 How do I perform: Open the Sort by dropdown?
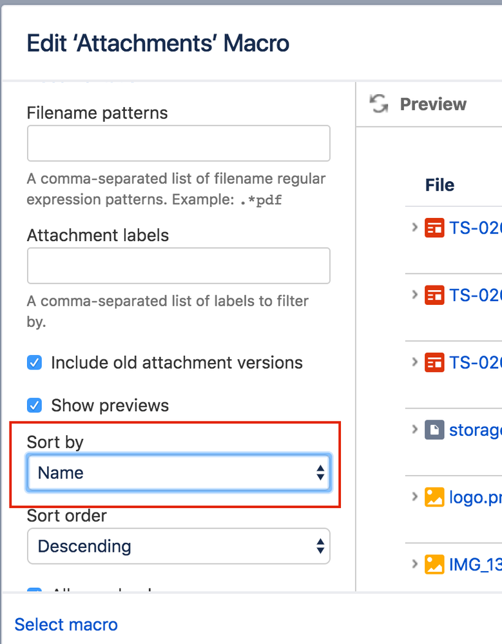click(x=179, y=473)
